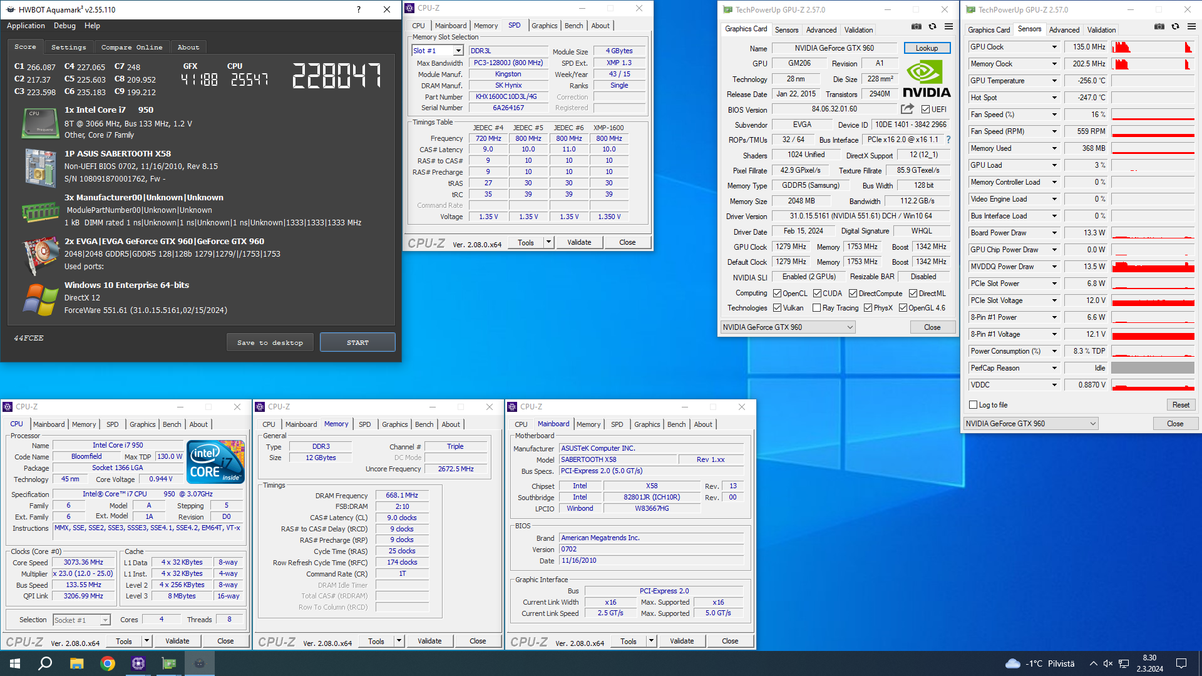The width and height of the screenshot is (1202, 676).
Task: Click Validate in the CPU-Z Memory window
Action: (x=429, y=641)
